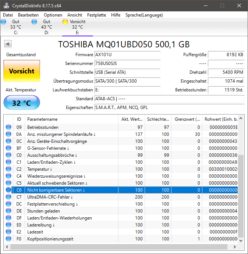Screen dimensions: 248x254
Task: Click the blue status orb for drive D:
Action: [34, 22]
